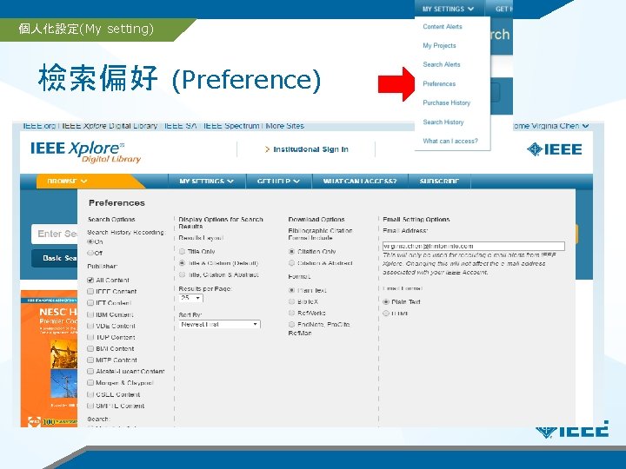Choose RefWorks download format
The width and height of the screenshot is (626, 469).
click(x=292, y=313)
